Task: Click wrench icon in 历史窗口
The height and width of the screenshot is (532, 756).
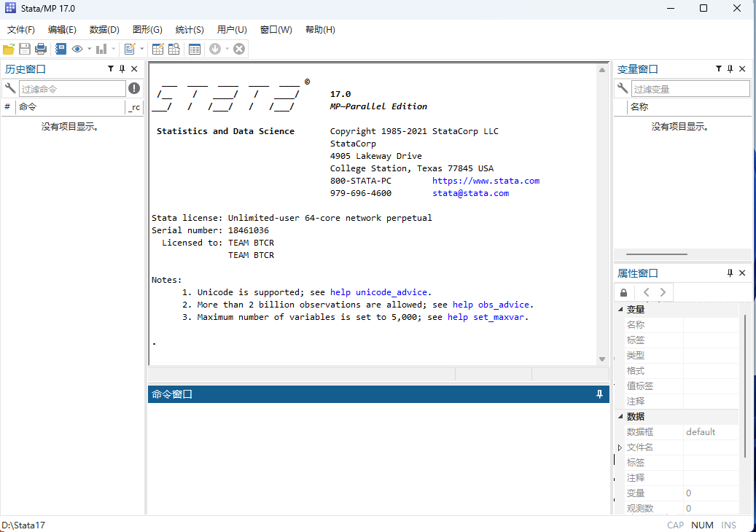Action: pos(9,88)
